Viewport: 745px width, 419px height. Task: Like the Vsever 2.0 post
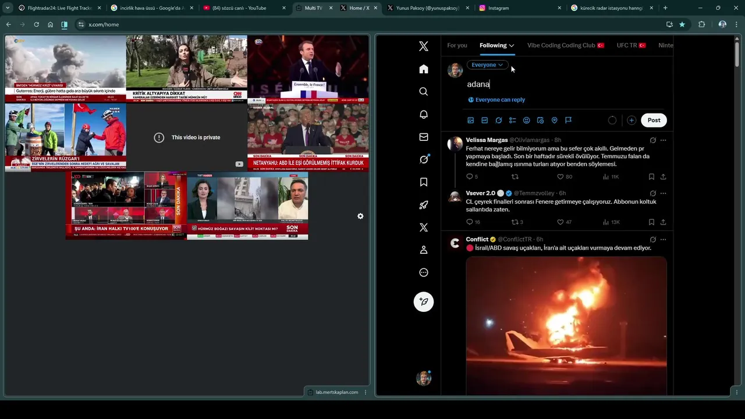(x=560, y=222)
